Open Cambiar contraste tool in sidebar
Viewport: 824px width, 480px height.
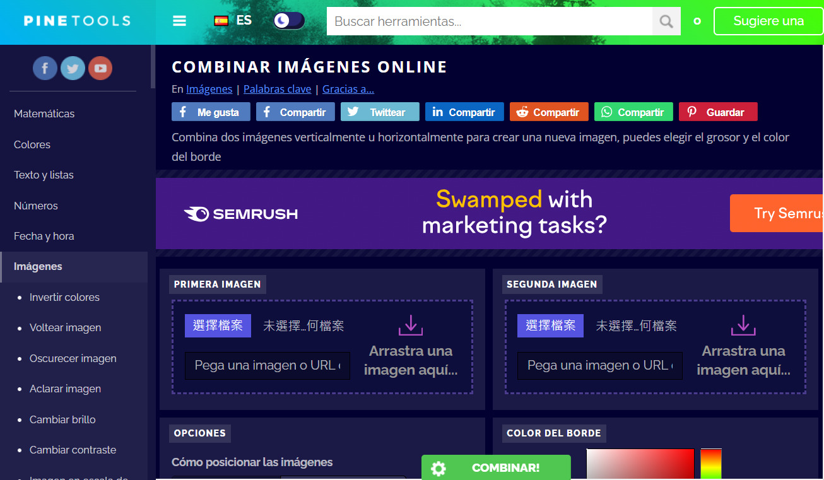tap(73, 450)
